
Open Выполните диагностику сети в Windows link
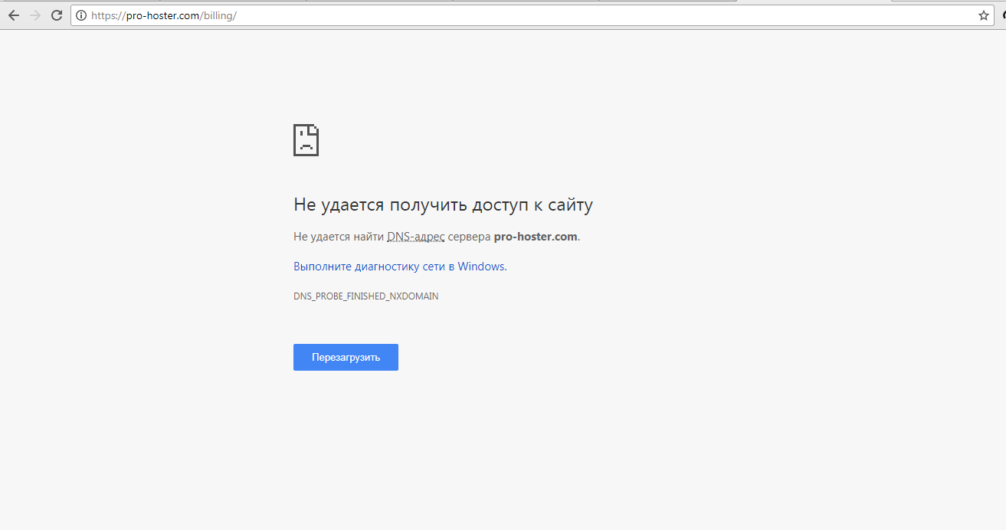pos(399,267)
